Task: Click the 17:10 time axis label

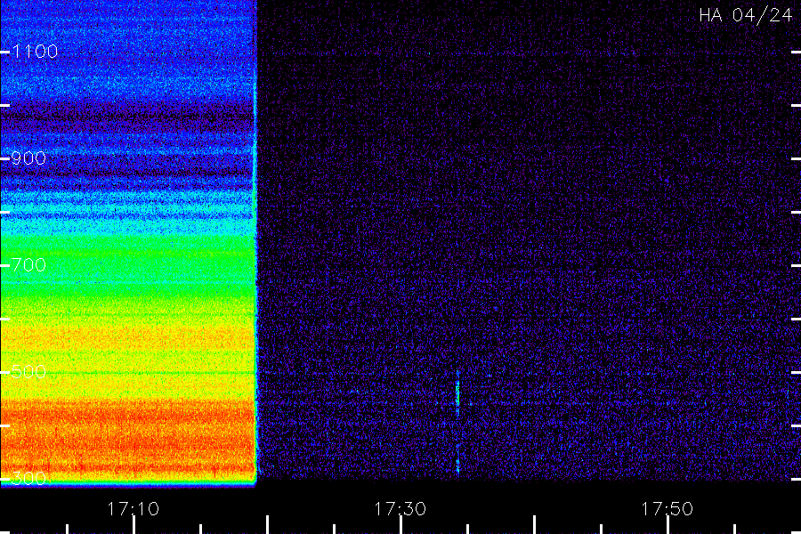Action: 133,509
